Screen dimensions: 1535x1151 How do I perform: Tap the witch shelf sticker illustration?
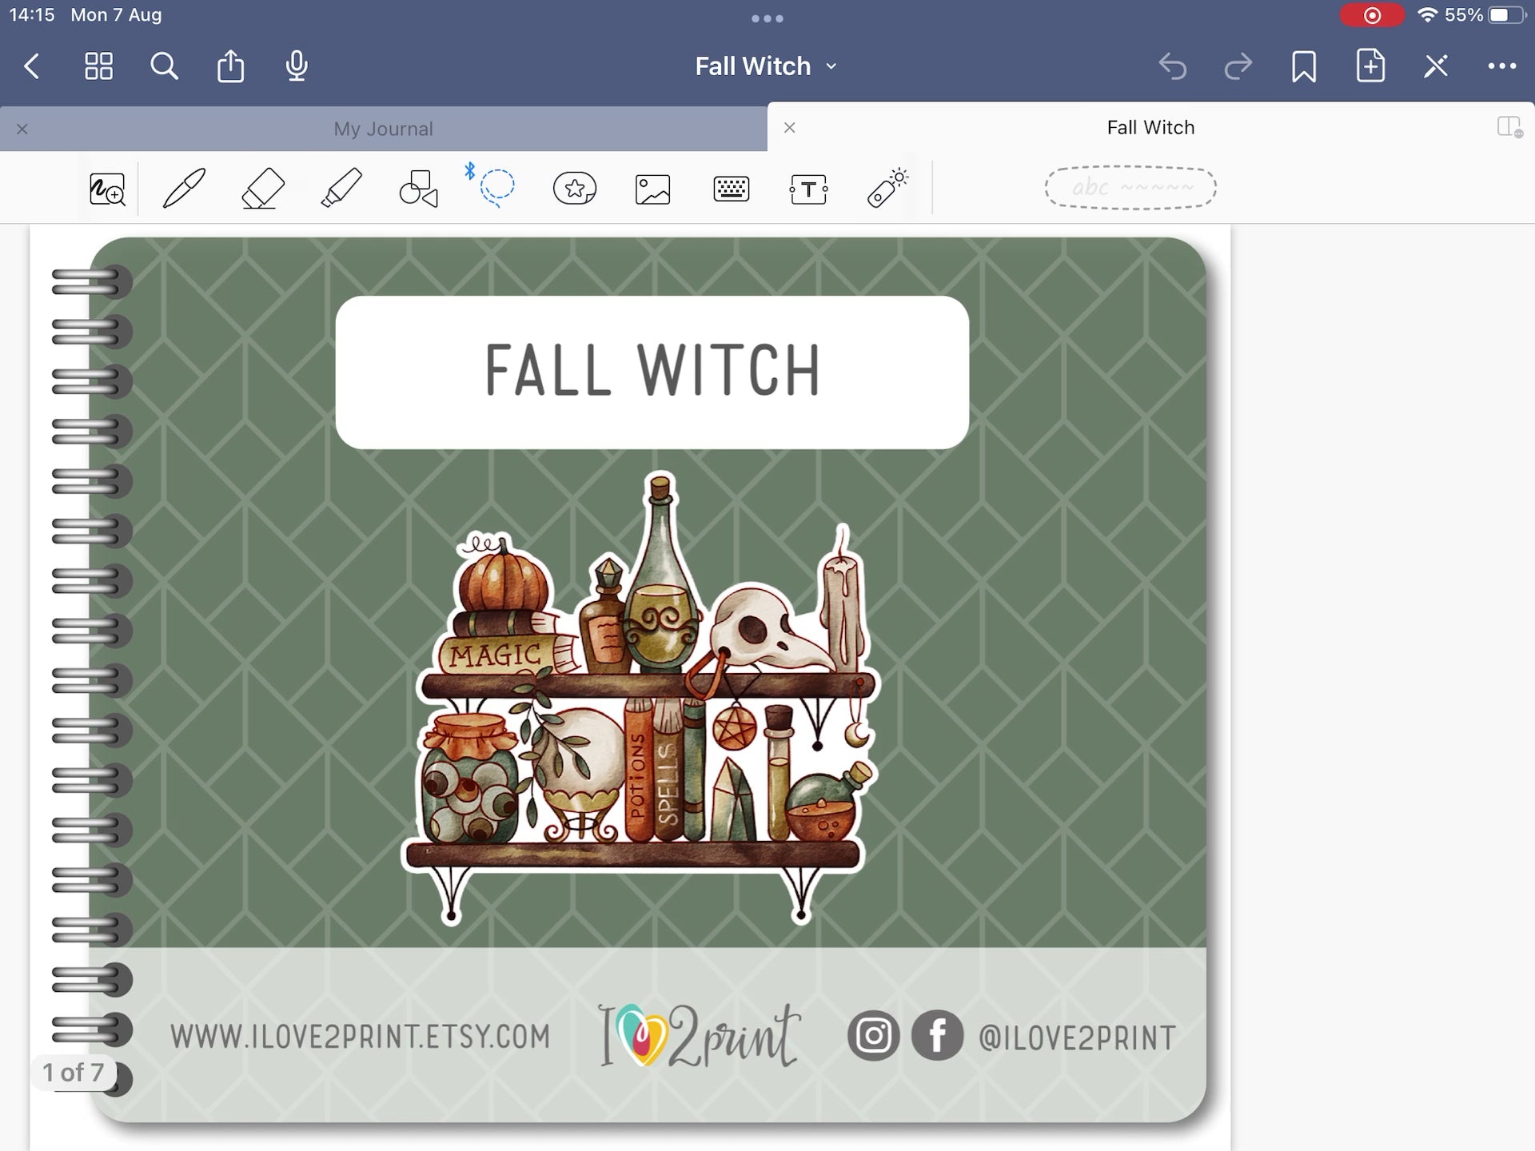tap(640, 698)
